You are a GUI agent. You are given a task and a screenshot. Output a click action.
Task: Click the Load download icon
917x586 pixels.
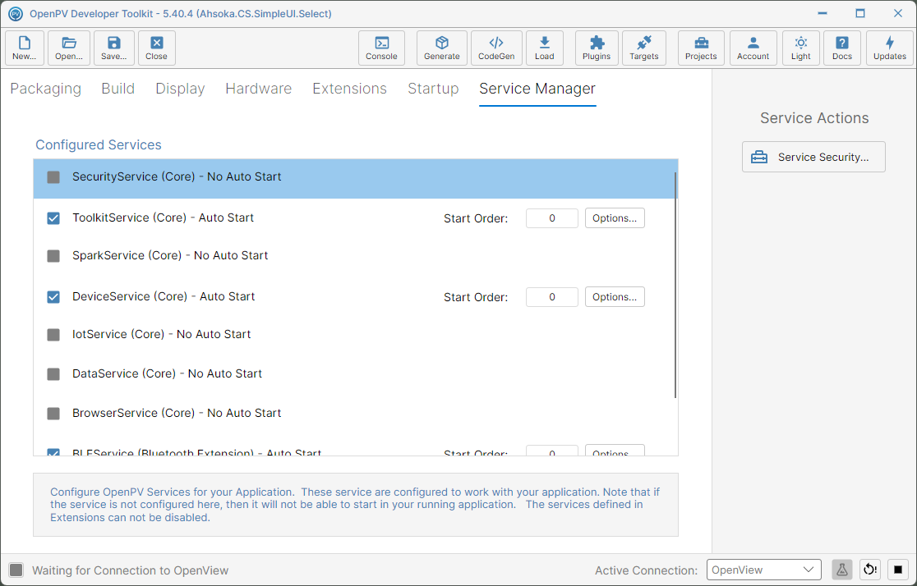[x=545, y=48]
